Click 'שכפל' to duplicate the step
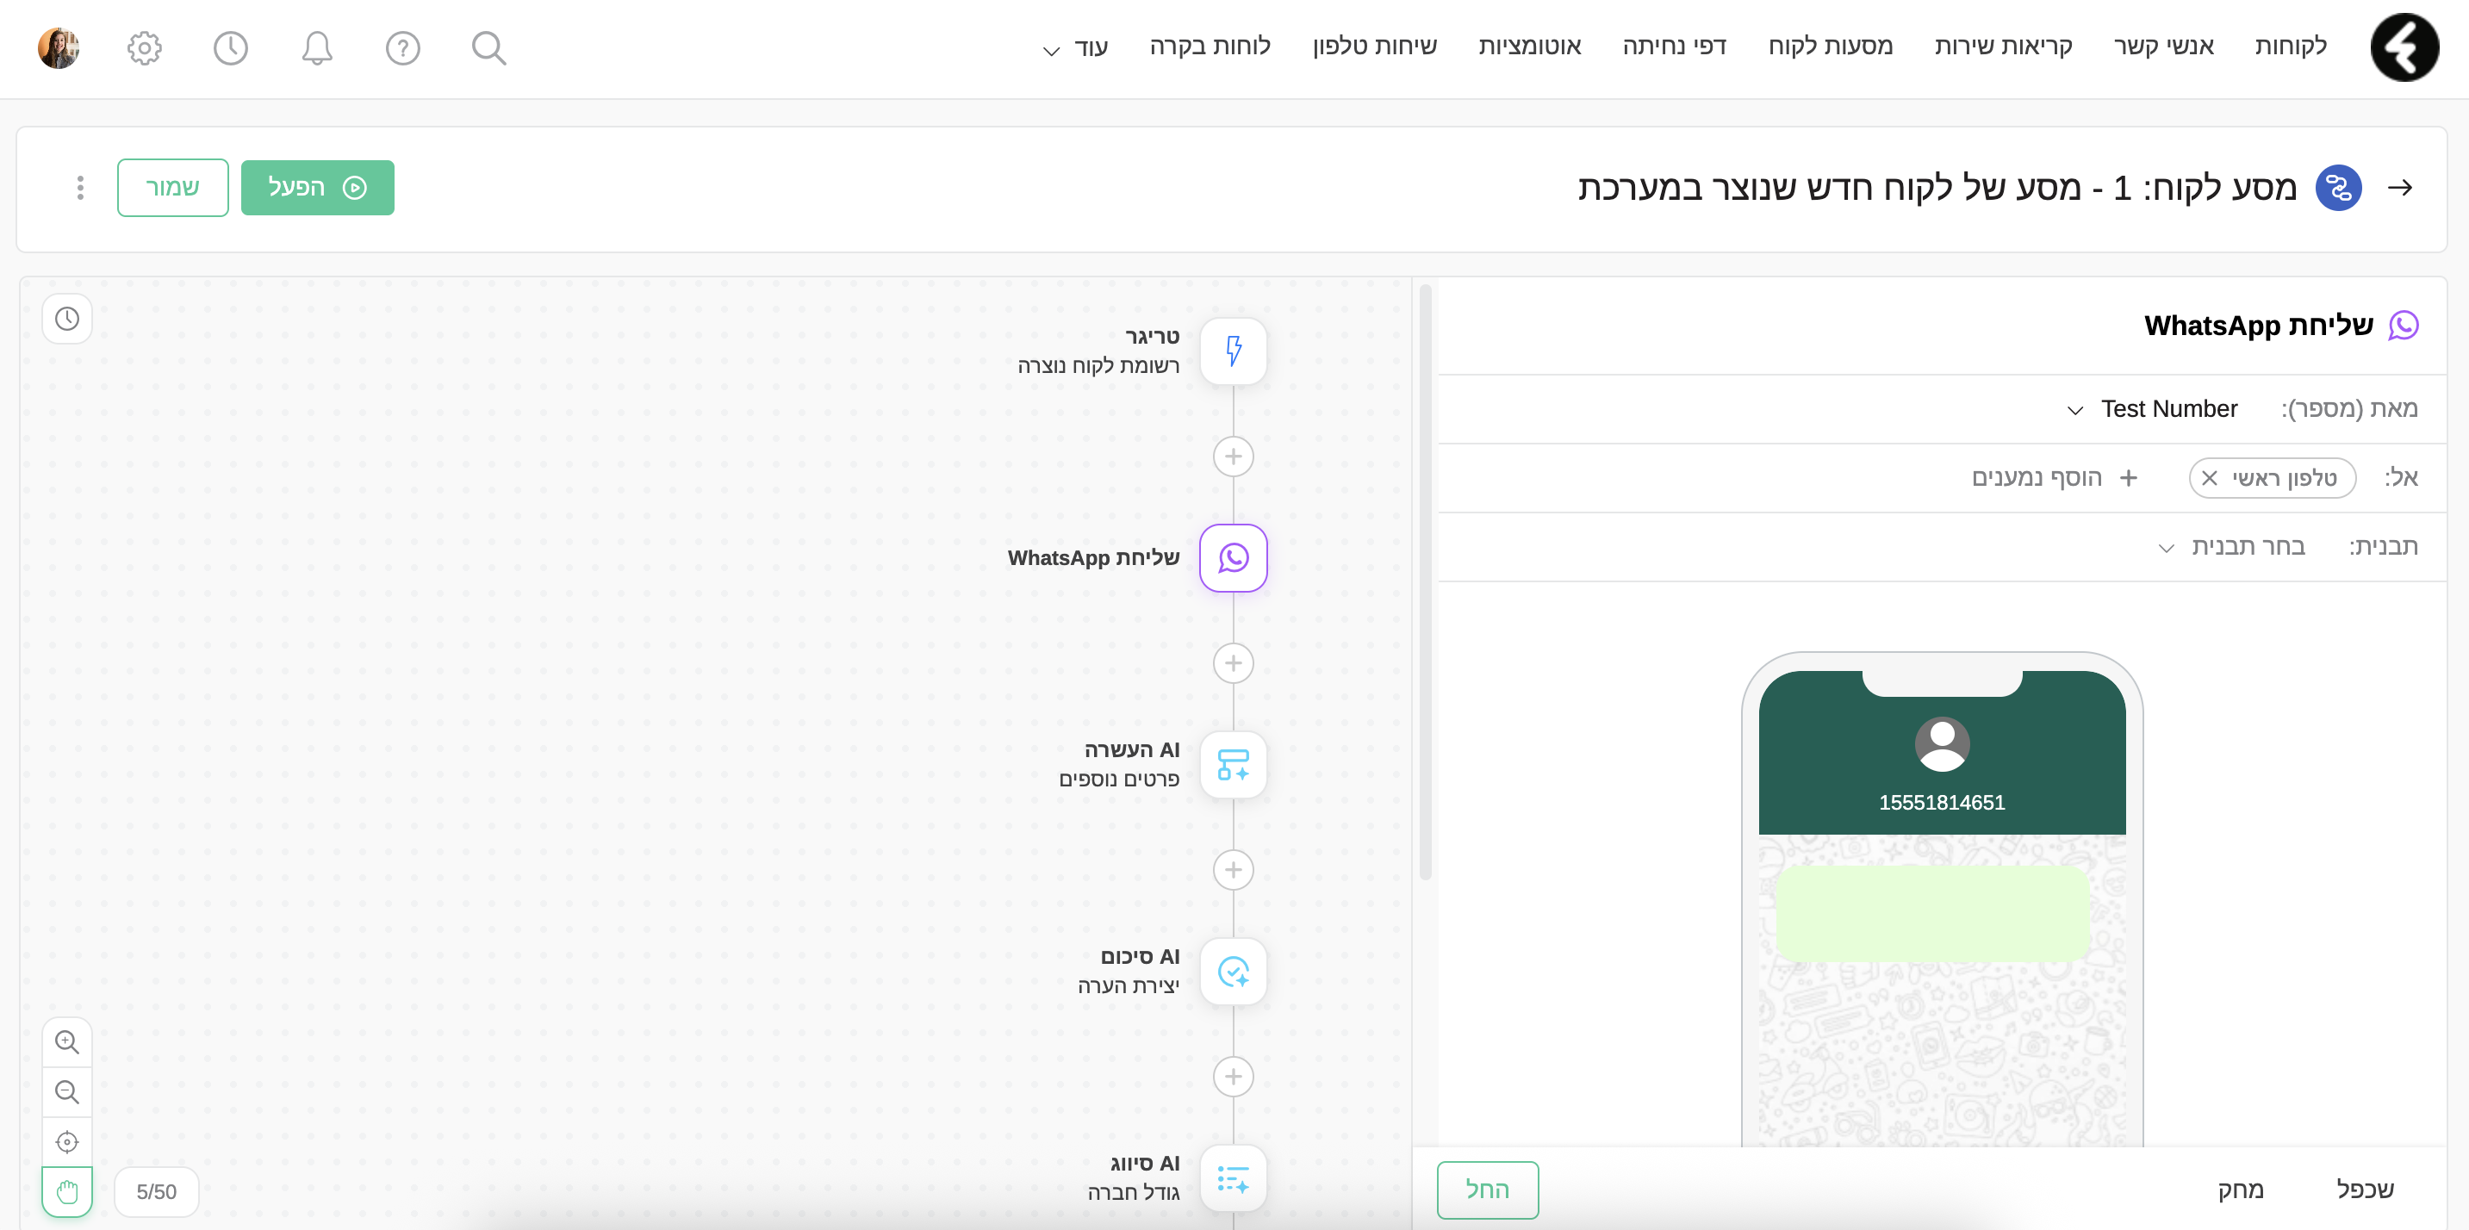 coord(2365,1190)
